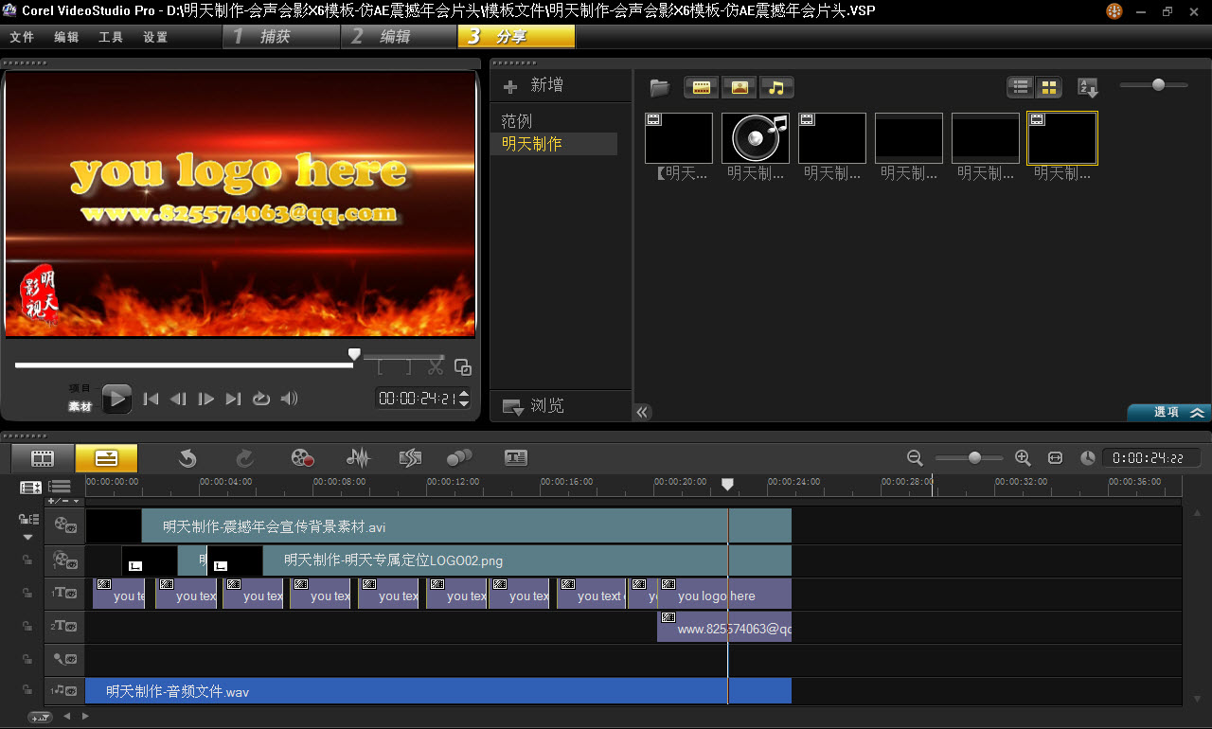Open Auto Music tool
Screen dimensions: 1212x729
pyautogui.click(x=409, y=458)
